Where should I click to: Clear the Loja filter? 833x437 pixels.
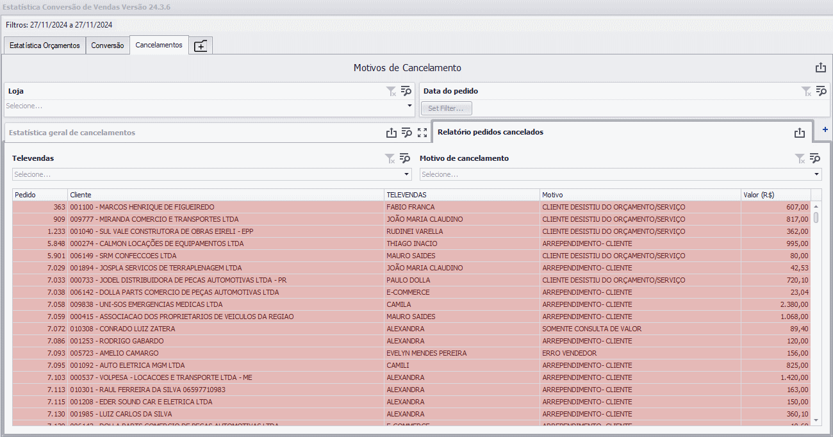pos(391,92)
